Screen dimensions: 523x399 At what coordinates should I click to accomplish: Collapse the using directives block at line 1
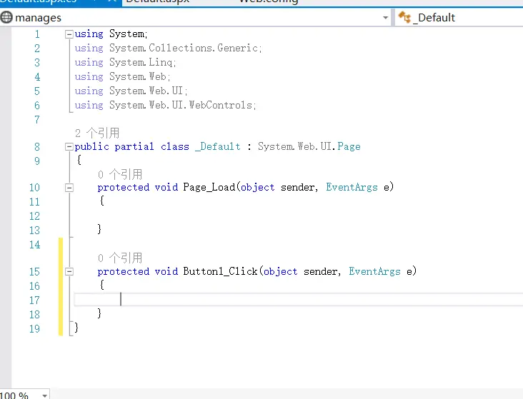(x=69, y=34)
